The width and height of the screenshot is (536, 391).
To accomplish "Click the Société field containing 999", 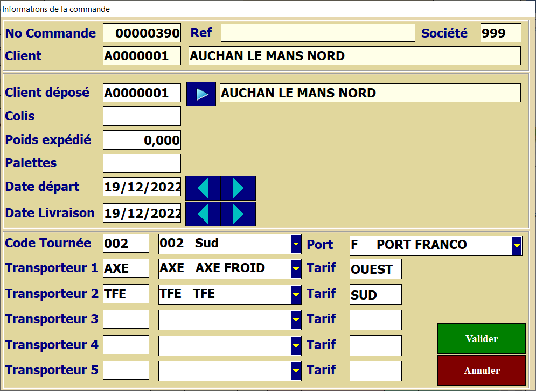I will coord(500,33).
